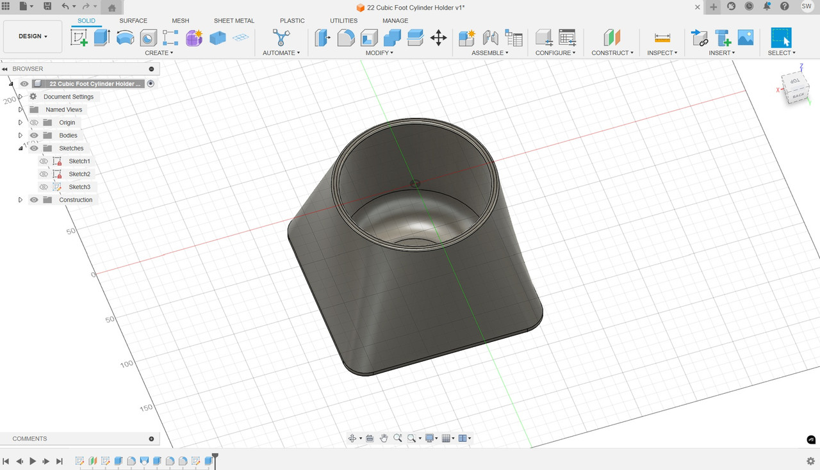Select the Measure tool

662,38
